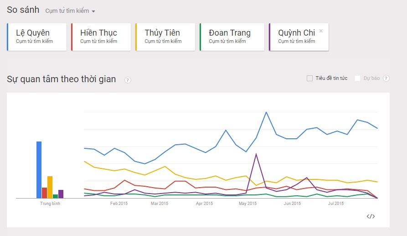Click help icon next to Dự báo

click(x=386, y=79)
